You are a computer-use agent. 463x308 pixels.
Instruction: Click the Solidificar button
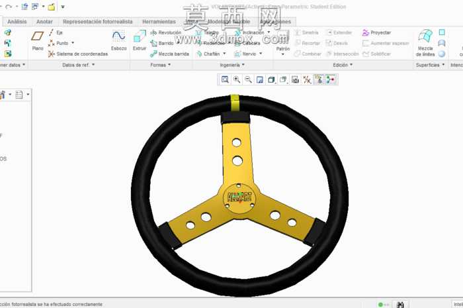coord(377,54)
